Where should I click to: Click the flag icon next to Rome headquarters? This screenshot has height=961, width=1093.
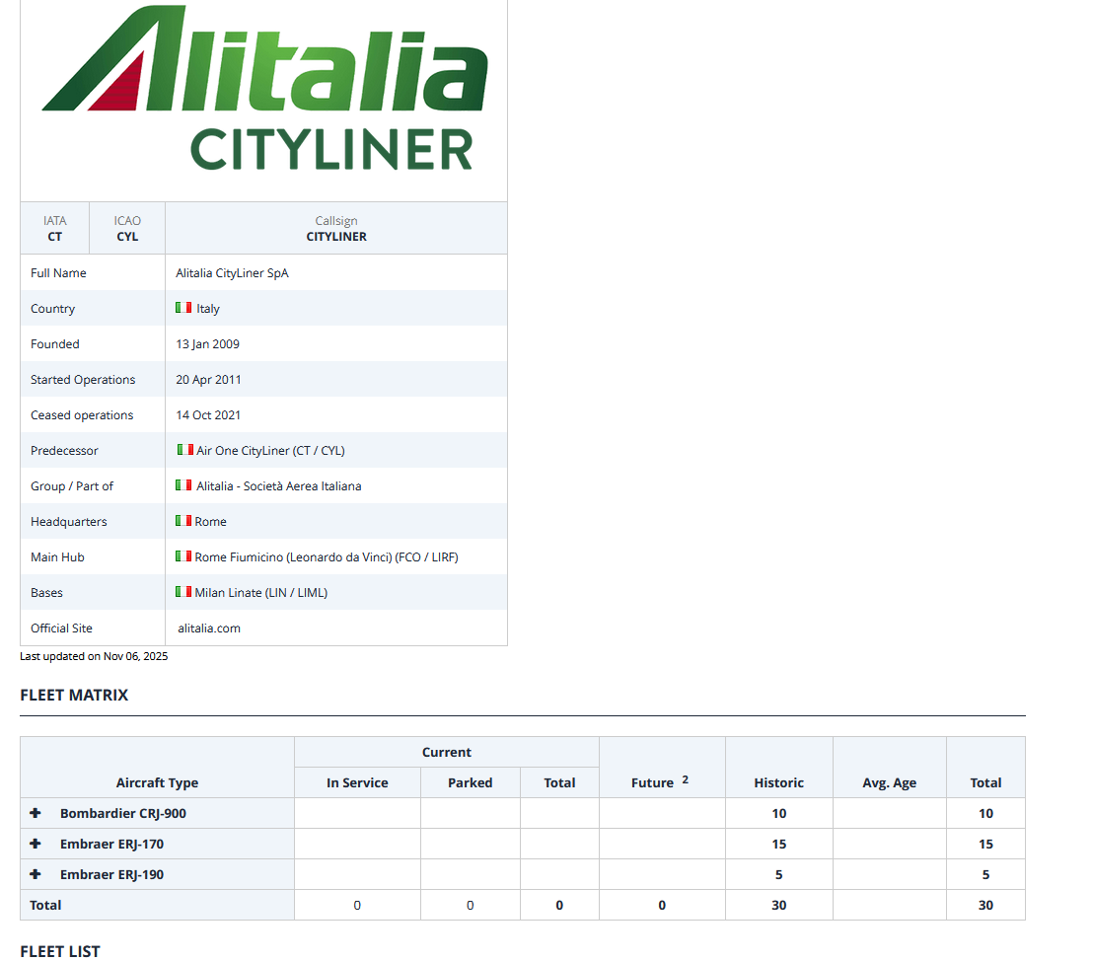point(183,521)
